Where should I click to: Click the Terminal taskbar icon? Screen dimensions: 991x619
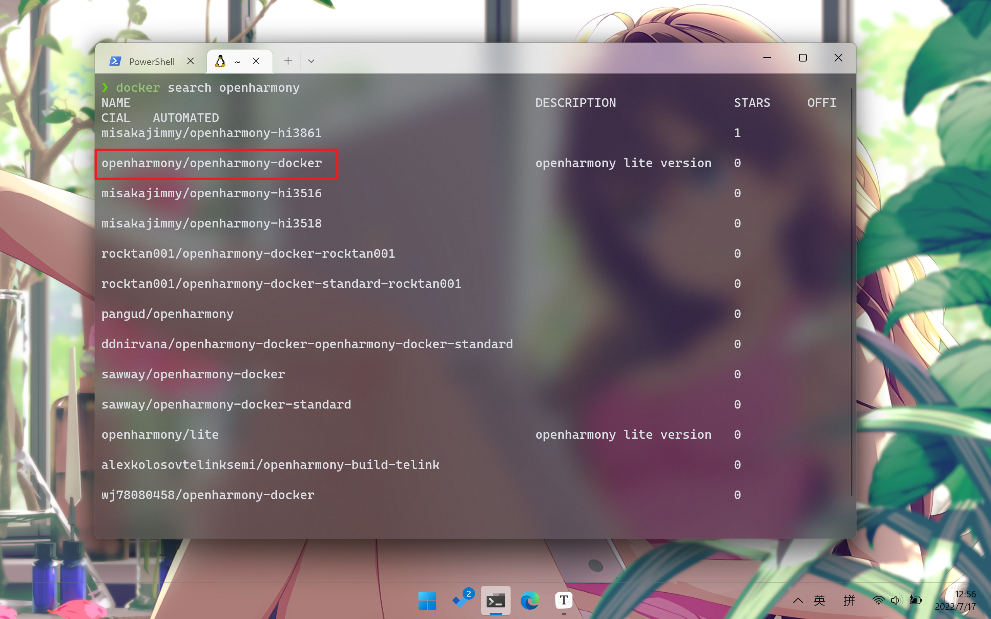pos(495,600)
